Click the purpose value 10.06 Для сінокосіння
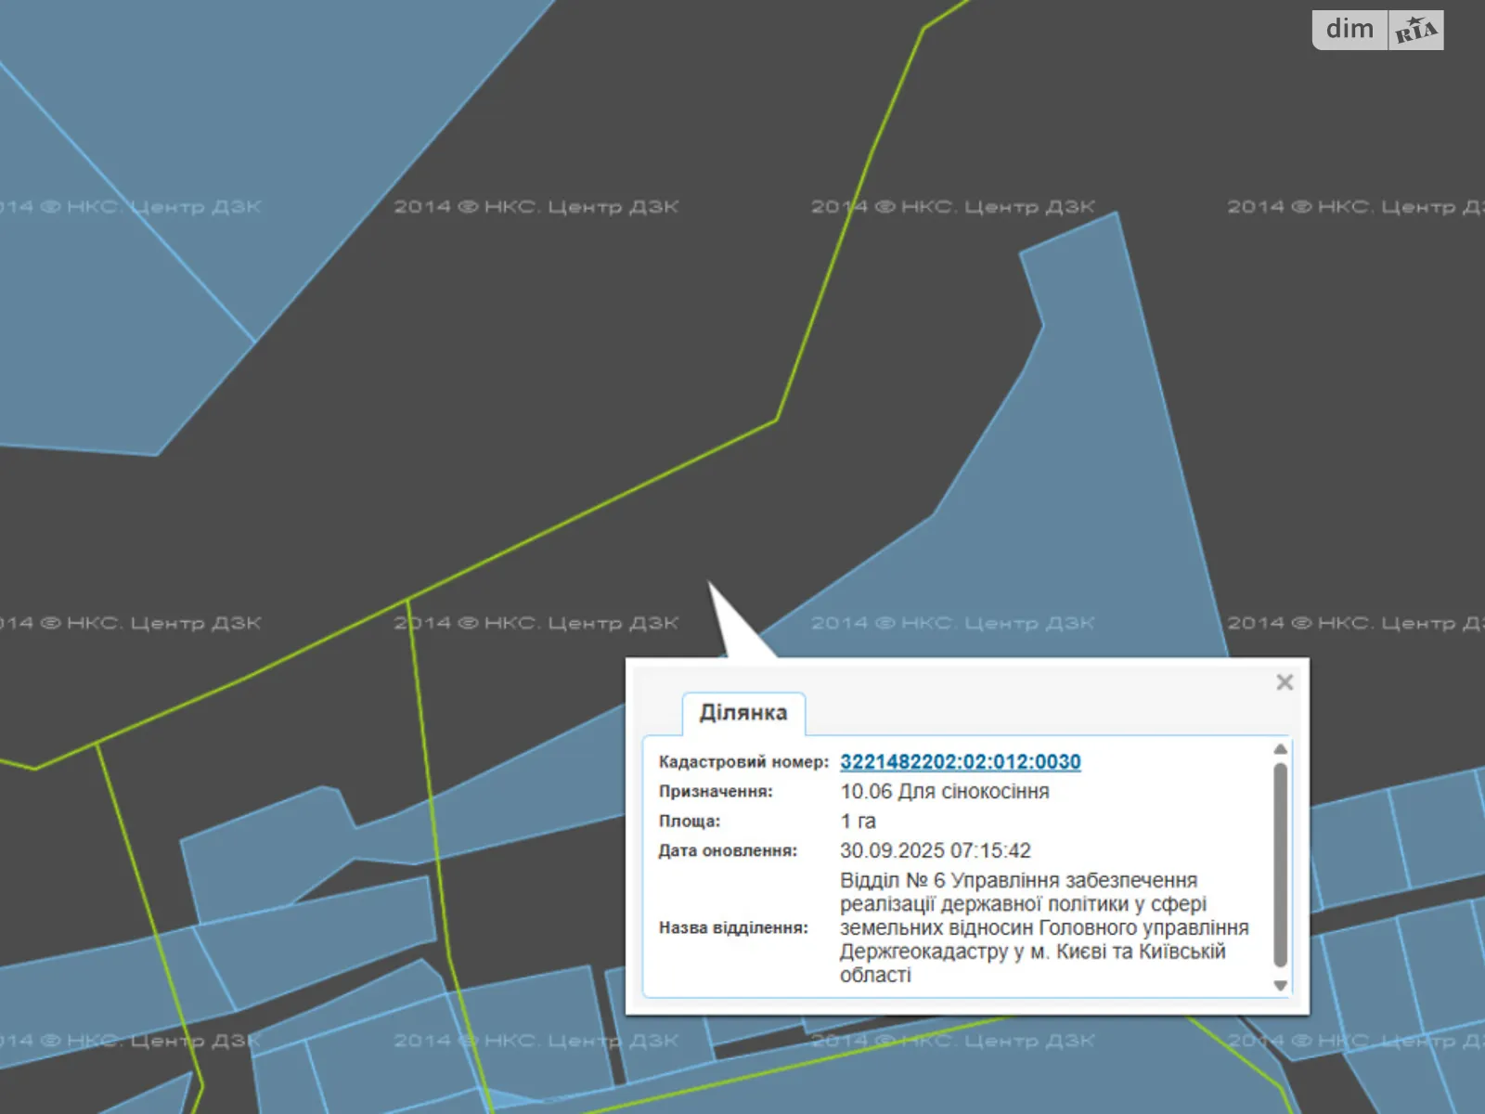Screen dimensions: 1485x1114 [944, 792]
